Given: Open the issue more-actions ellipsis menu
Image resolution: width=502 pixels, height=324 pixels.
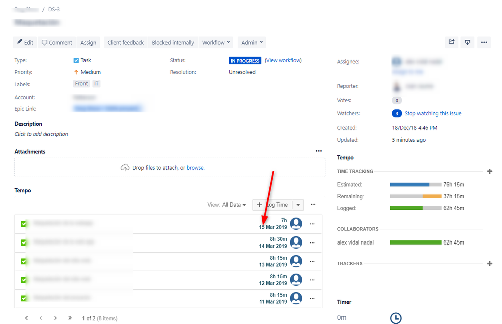Looking at the screenshot, I should 484,42.
